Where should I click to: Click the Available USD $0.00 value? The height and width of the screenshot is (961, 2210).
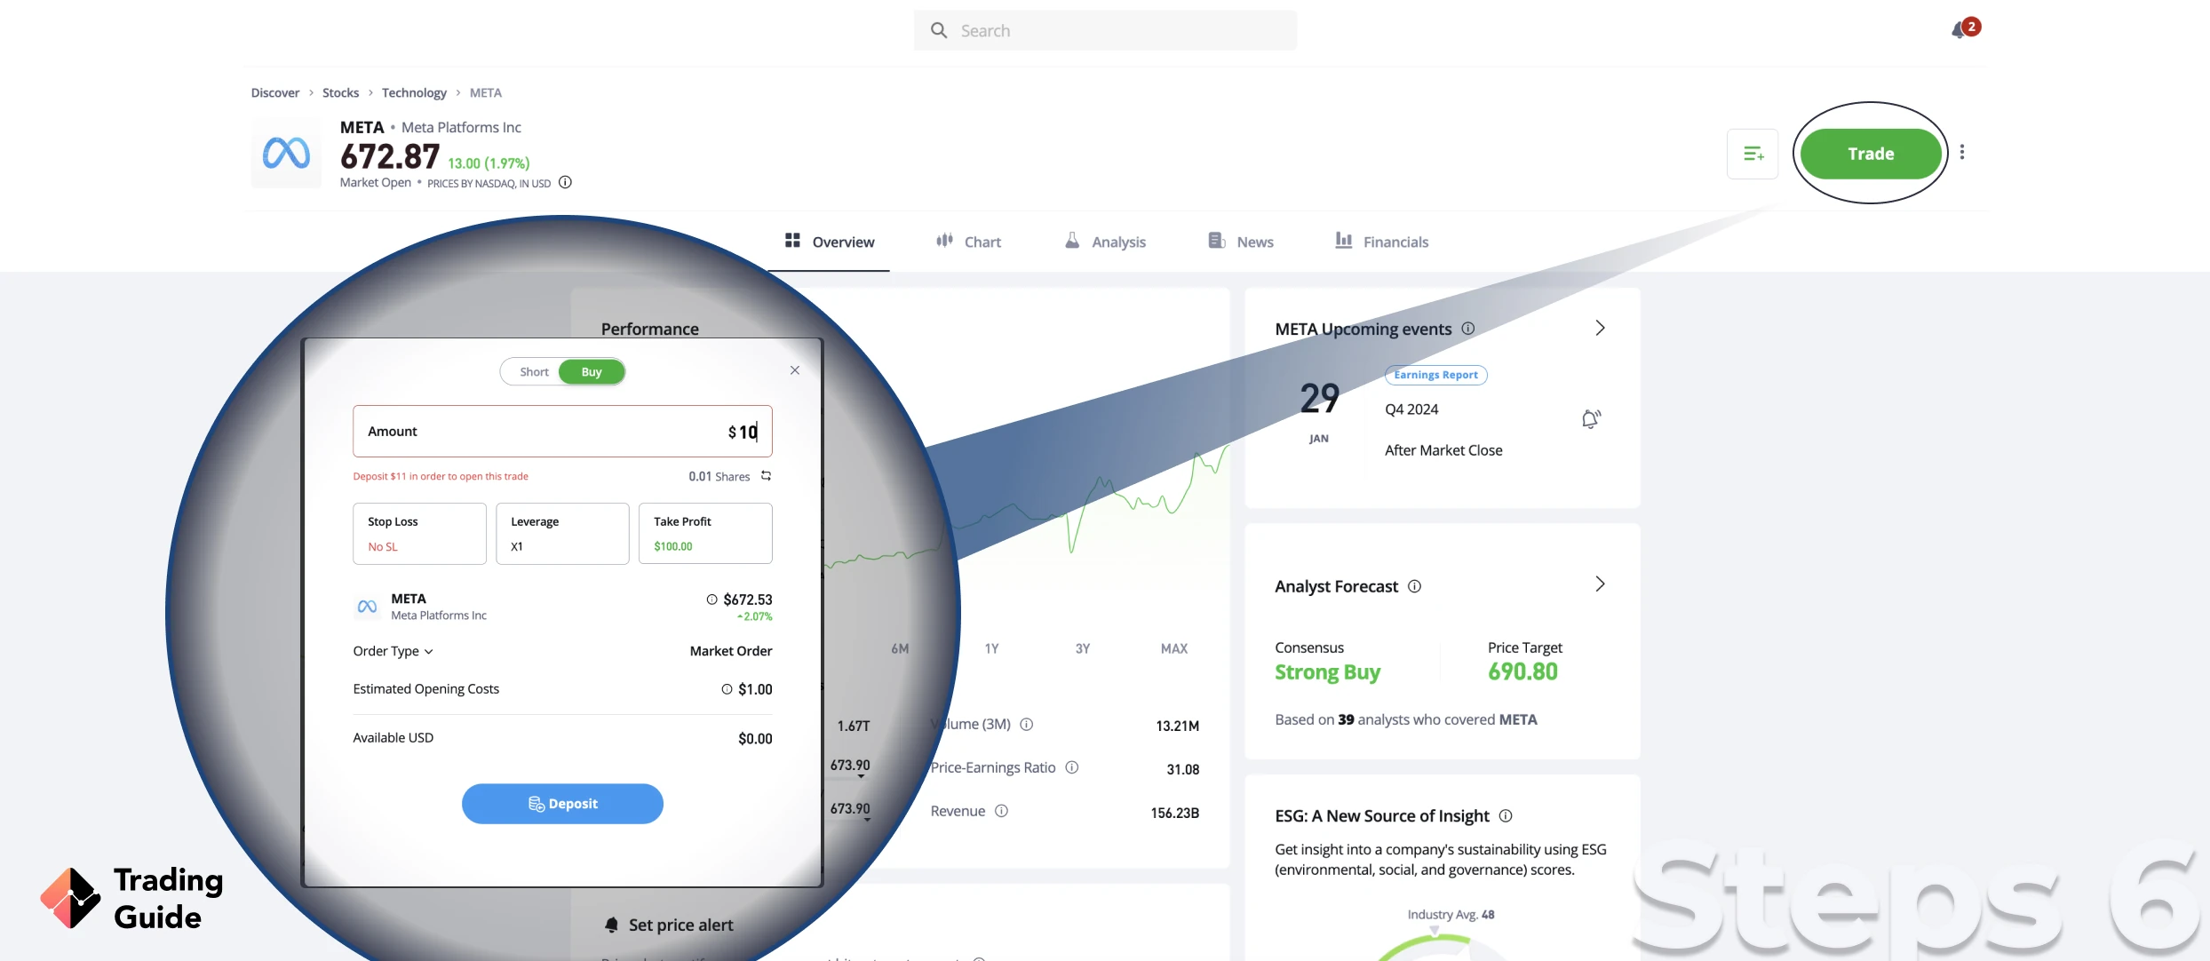[x=755, y=739]
